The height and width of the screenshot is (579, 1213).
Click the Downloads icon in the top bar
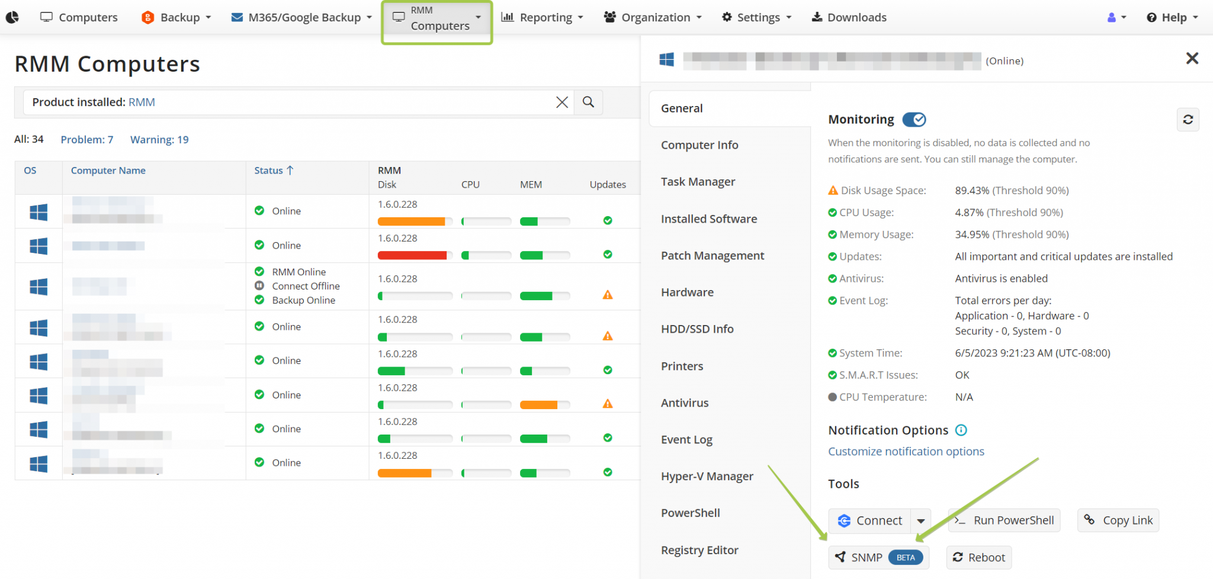(x=818, y=17)
